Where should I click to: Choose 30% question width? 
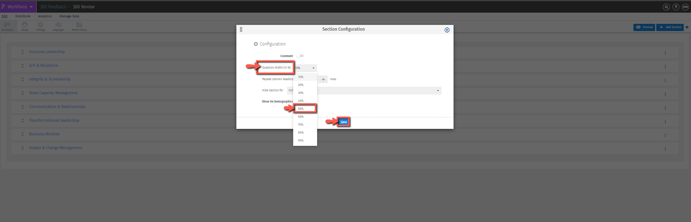(x=305, y=93)
